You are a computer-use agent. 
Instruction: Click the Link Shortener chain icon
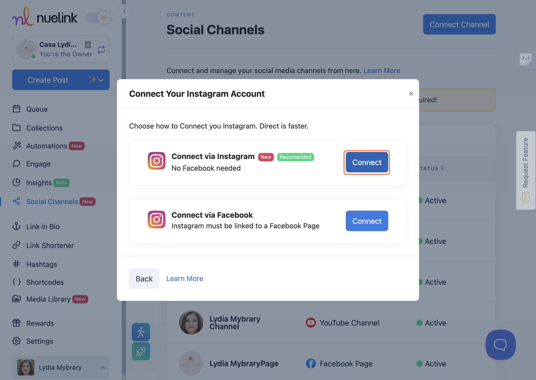(16, 245)
